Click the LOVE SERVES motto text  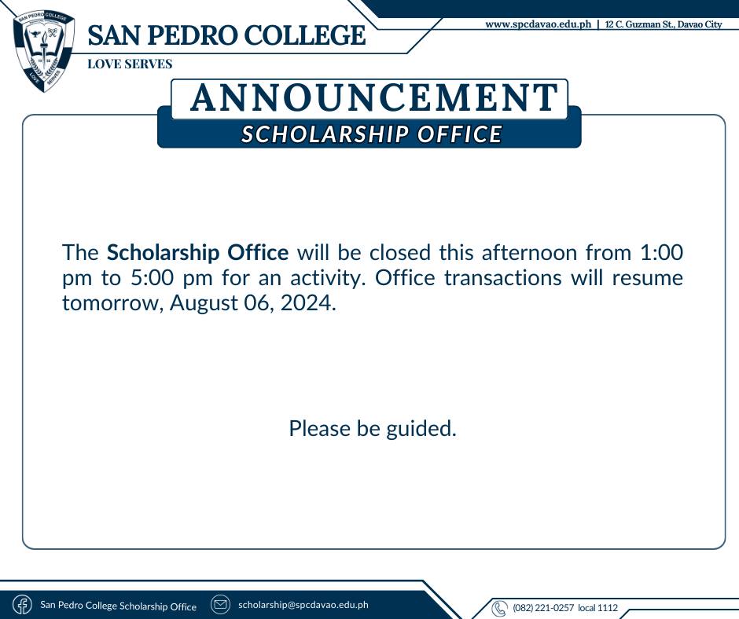click(x=130, y=64)
